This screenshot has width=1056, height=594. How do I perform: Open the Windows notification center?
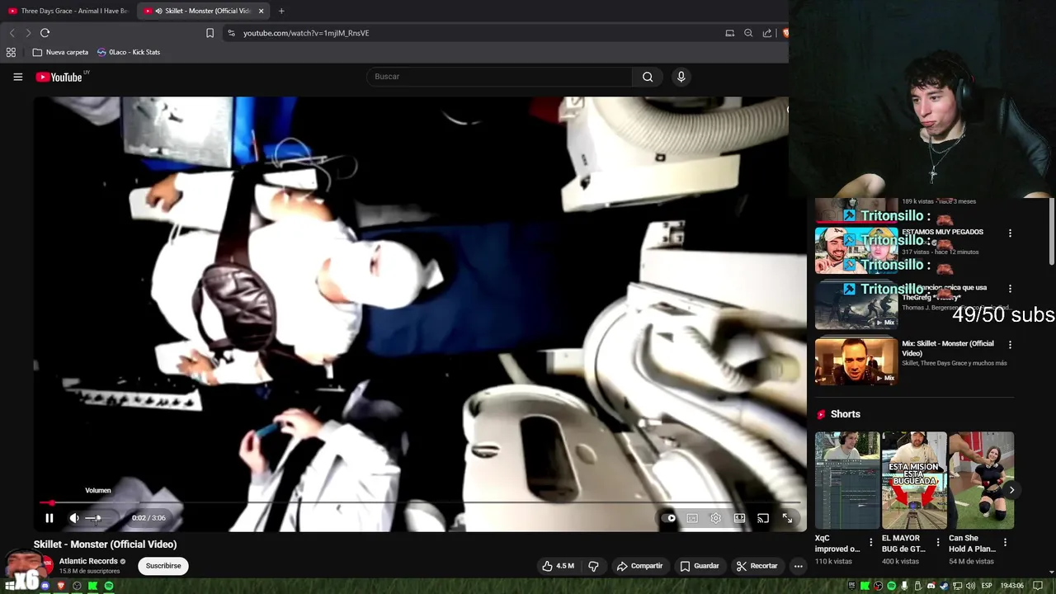tap(1038, 586)
